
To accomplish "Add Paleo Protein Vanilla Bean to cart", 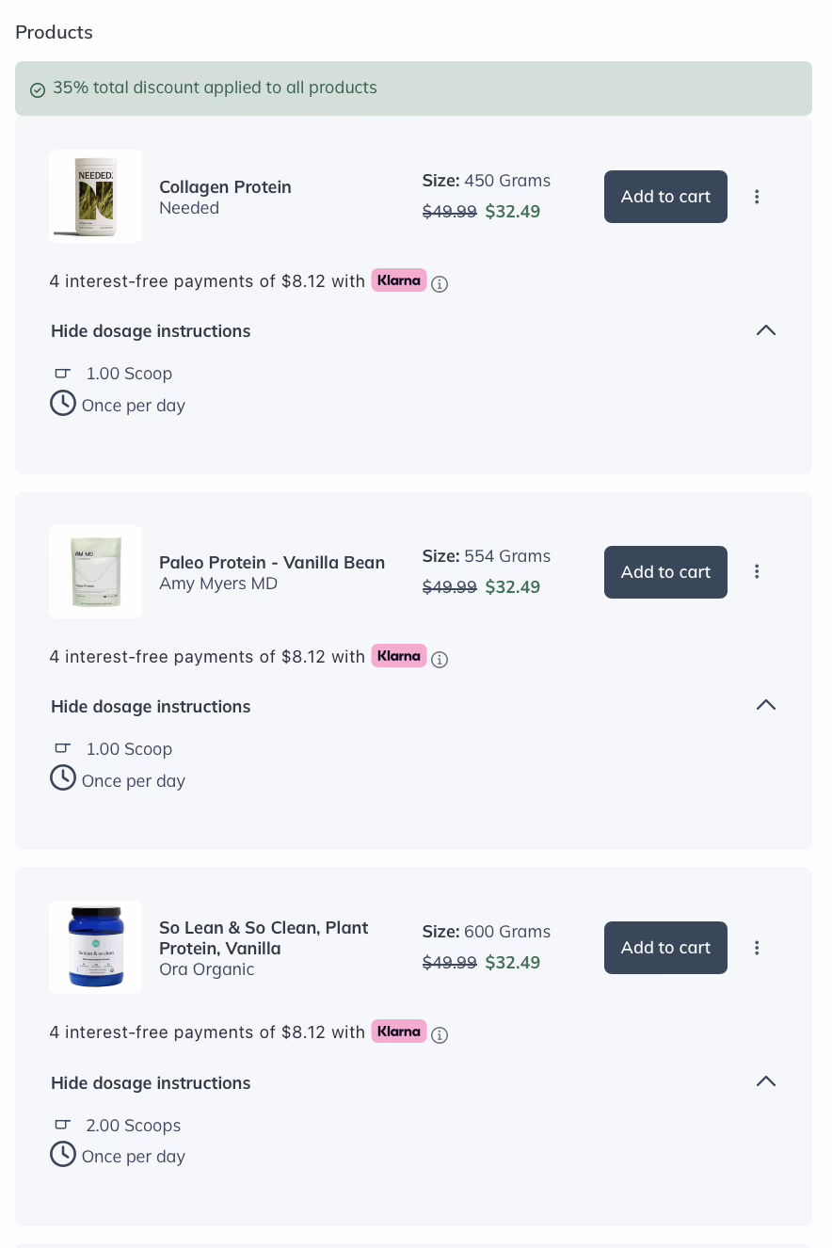I will tap(665, 572).
